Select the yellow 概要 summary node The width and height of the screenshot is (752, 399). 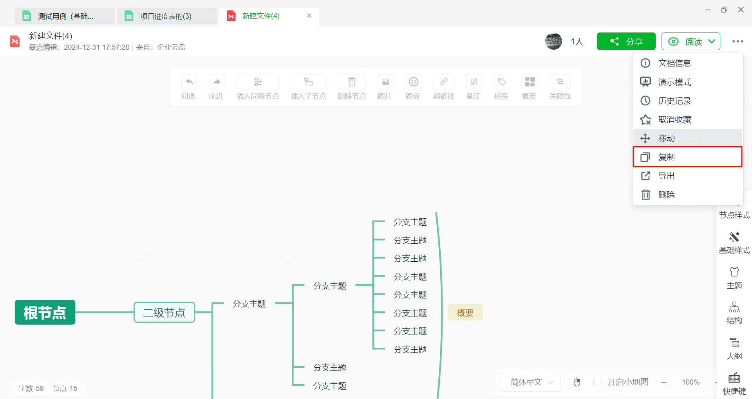click(x=465, y=313)
